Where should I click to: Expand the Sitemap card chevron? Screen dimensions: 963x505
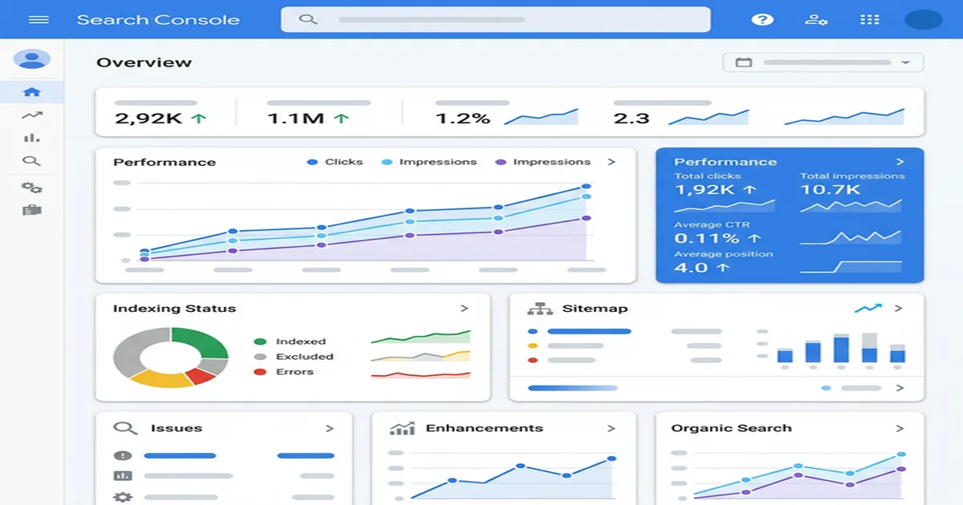click(x=899, y=309)
